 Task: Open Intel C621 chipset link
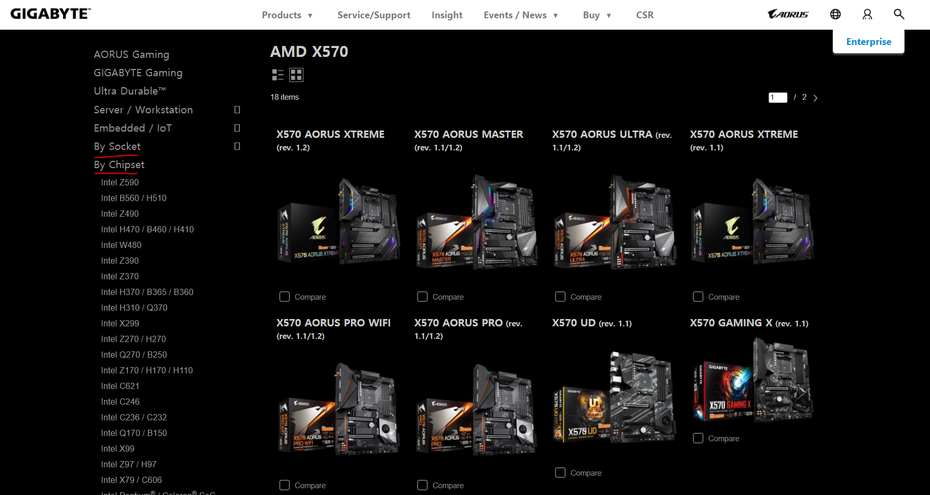coord(120,386)
